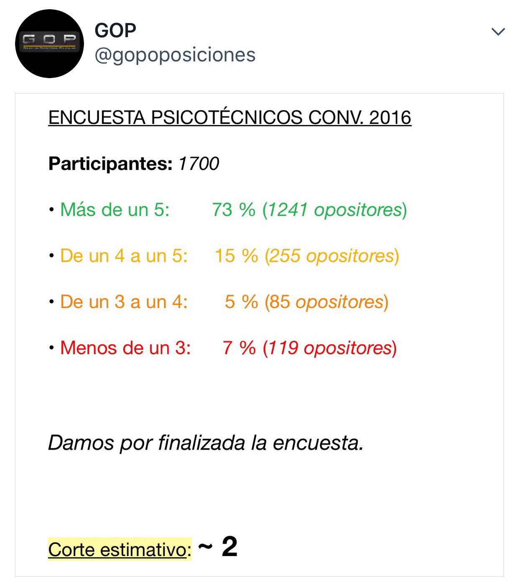Screen dimensions: 519x587
Task: Click the orange De un 3 a un 4 label
Action: point(124,302)
